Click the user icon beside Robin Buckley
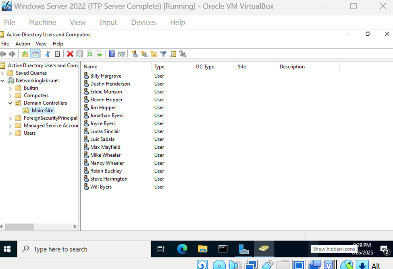The image size is (393, 269). [86, 171]
